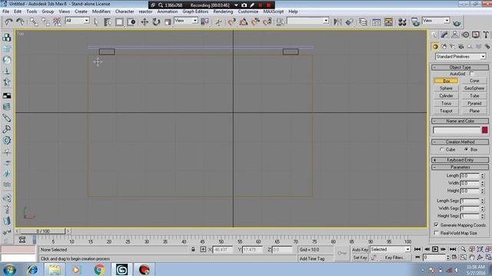Select the Box creation method radio
This screenshot has height=276, width=492.
[x=467, y=149]
